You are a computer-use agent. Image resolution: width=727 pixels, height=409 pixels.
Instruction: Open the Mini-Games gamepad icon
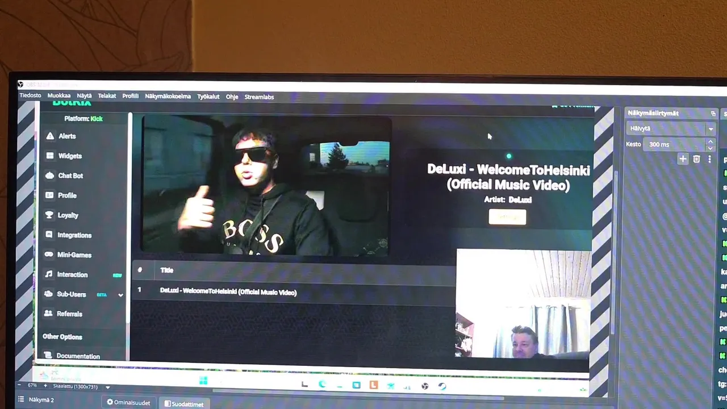click(49, 254)
